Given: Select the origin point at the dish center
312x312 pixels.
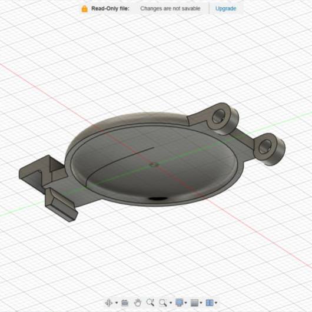Looking at the screenshot, I should [154, 165].
